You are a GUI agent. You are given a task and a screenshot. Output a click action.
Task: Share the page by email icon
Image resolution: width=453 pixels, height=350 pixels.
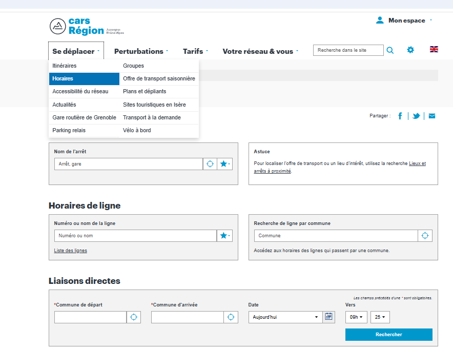click(x=432, y=116)
